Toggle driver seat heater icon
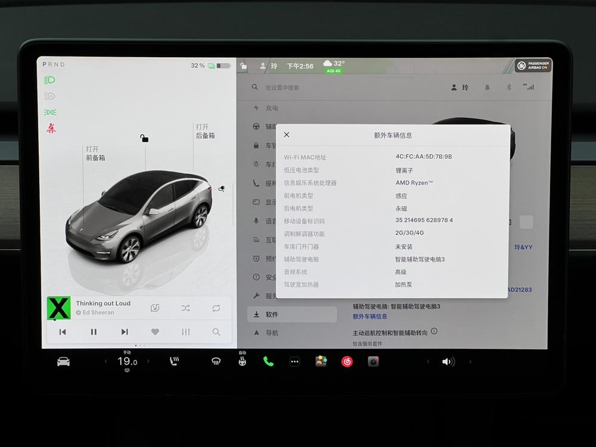The image size is (596, 447). (x=174, y=362)
